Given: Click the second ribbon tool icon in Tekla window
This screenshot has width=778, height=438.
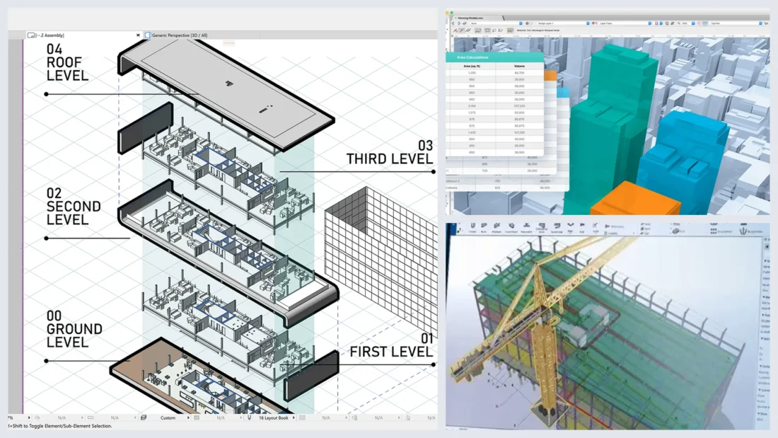Looking at the screenshot, I should tap(484, 226).
